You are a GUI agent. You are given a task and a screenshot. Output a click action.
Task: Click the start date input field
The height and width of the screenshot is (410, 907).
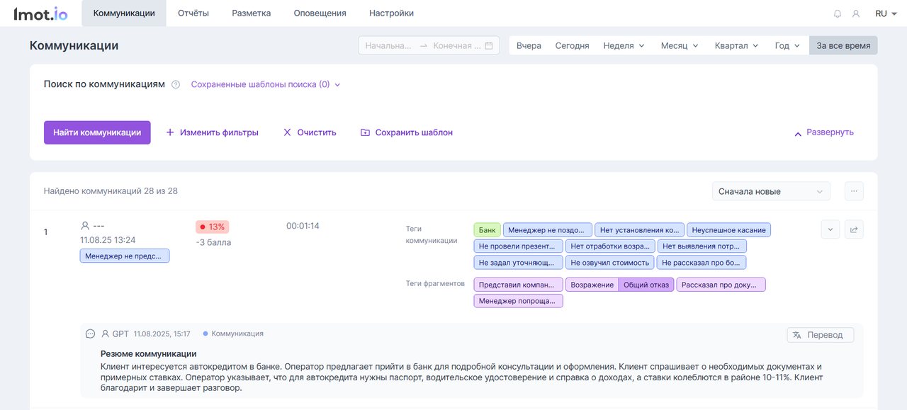(388, 45)
